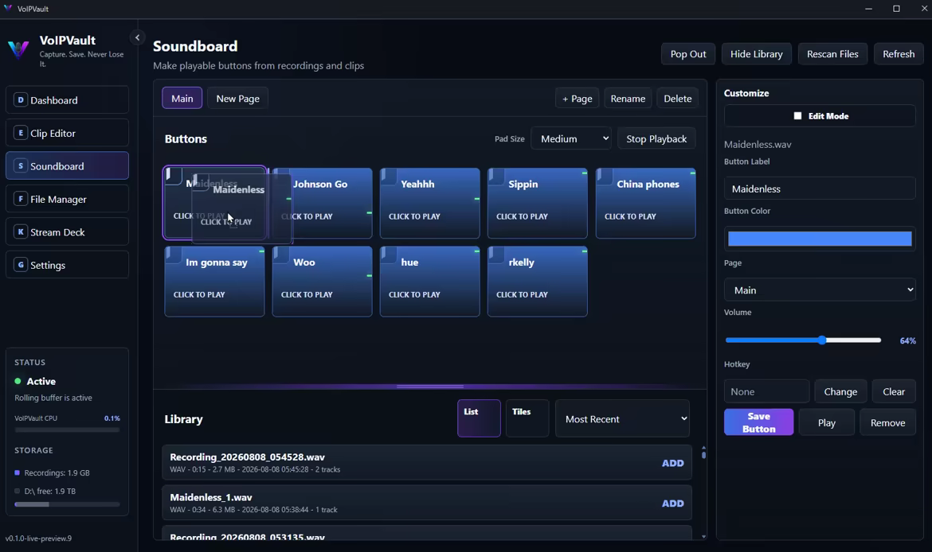Open the Pad Size Medium dropdown

[570, 138]
